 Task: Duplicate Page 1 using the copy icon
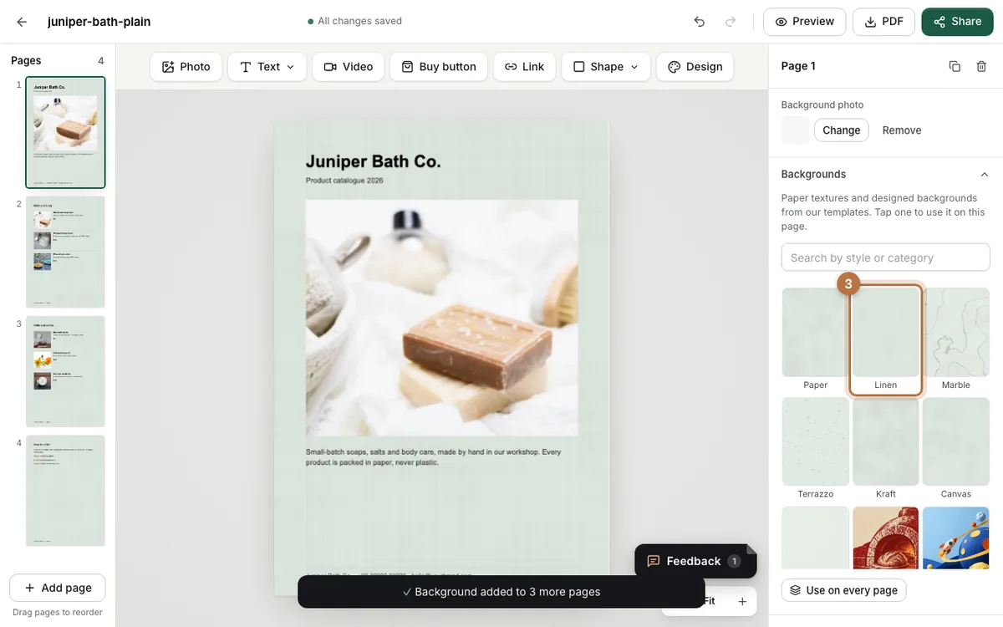point(955,66)
